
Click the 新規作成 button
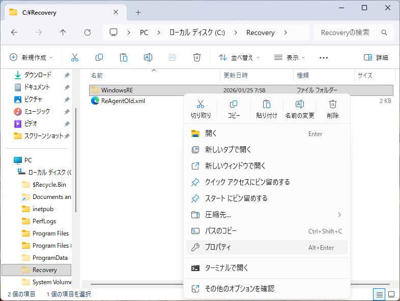[32, 57]
